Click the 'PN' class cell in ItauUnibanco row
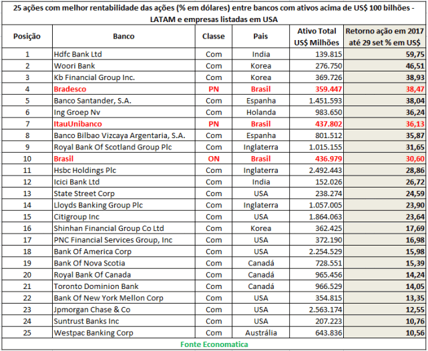This screenshot has width=428, height=351. pos(214,124)
